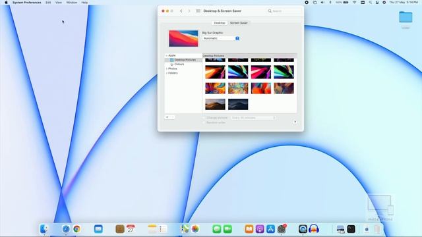
Task: Open the View menu
Action: pyautogui.click(x=59, y=3)
